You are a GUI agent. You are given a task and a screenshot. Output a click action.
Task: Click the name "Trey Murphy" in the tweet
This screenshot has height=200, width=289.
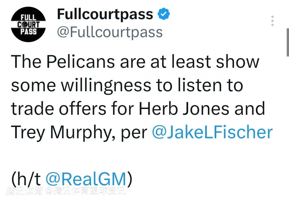[63, 132]
